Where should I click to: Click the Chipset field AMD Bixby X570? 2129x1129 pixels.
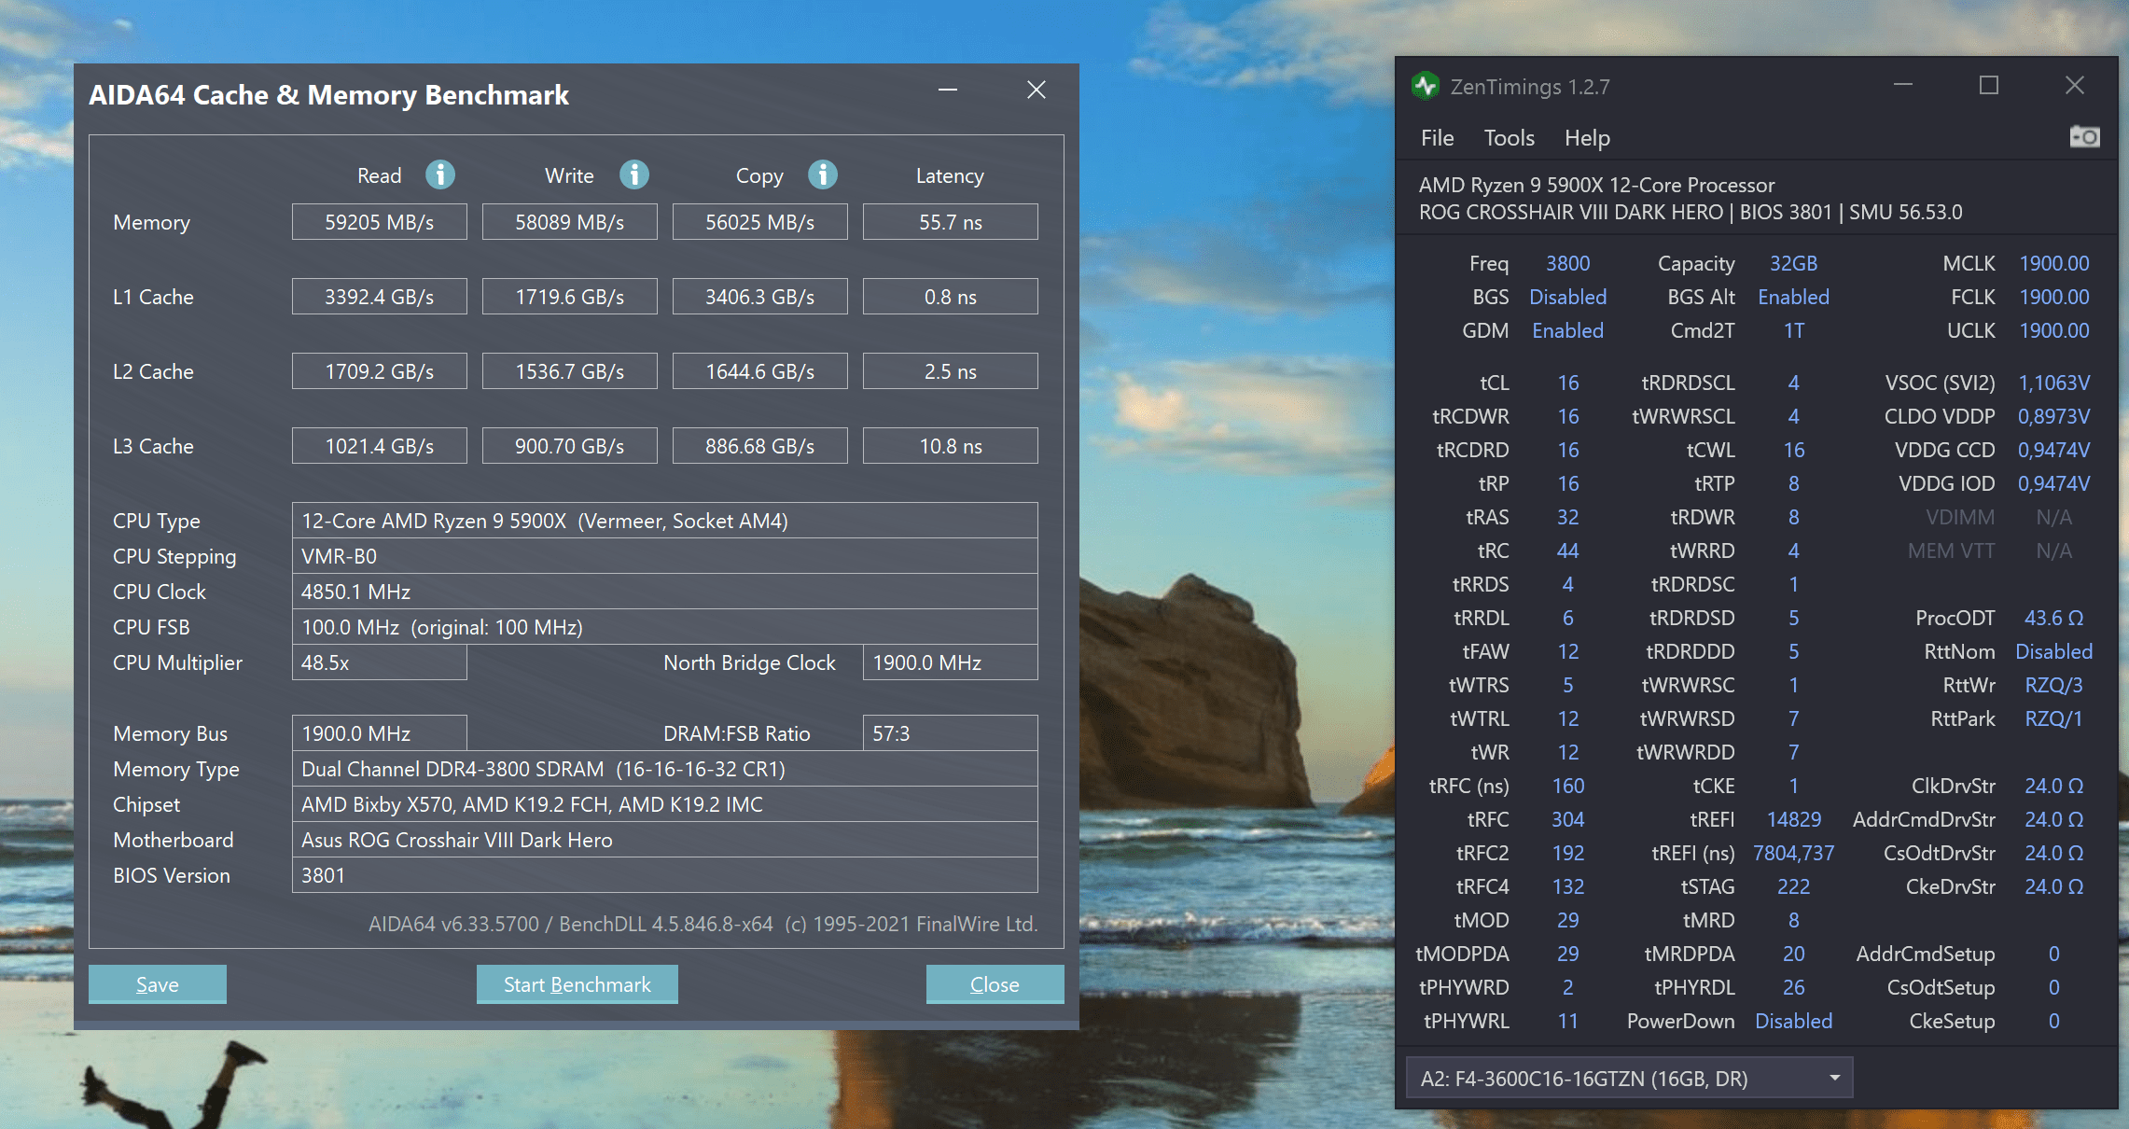(x=665, y=804)
